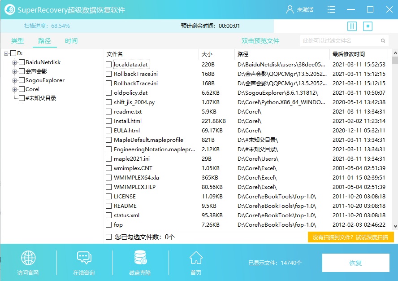Image resolution: width=398 pixels, height=281 pixels.
Task: Sort by the 最后修改时间 column header
Action: (x=359, y=54)
